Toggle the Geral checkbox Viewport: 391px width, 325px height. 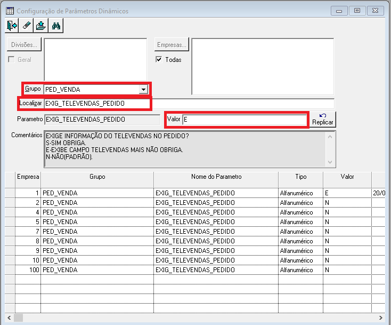[11, 59]
